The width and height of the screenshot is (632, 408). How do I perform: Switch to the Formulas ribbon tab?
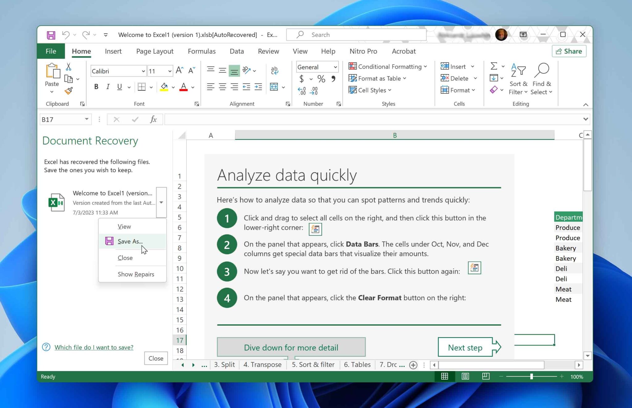click(x=202, y=51)
